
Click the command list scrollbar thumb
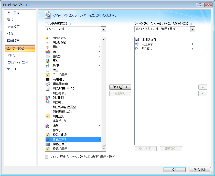(x=103, y=145)
